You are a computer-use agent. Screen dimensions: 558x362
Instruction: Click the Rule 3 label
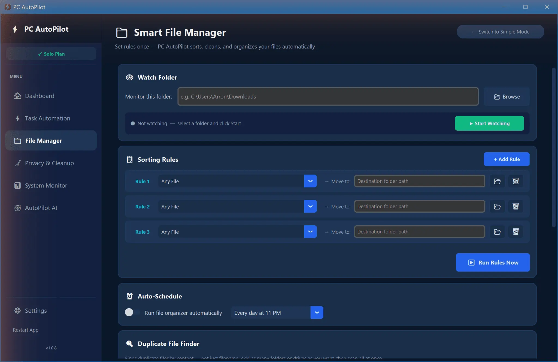[142, 232]
